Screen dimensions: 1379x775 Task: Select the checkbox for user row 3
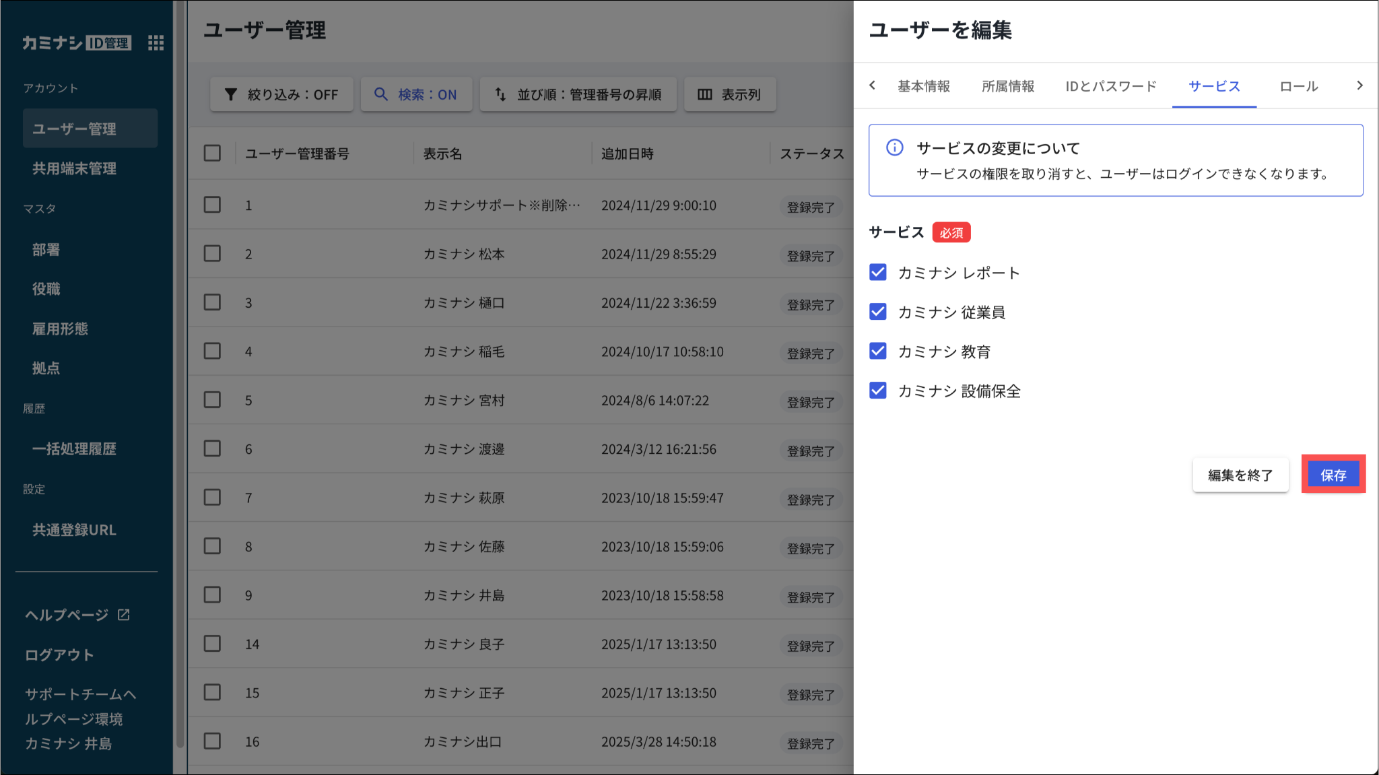[x=213, y=302]
